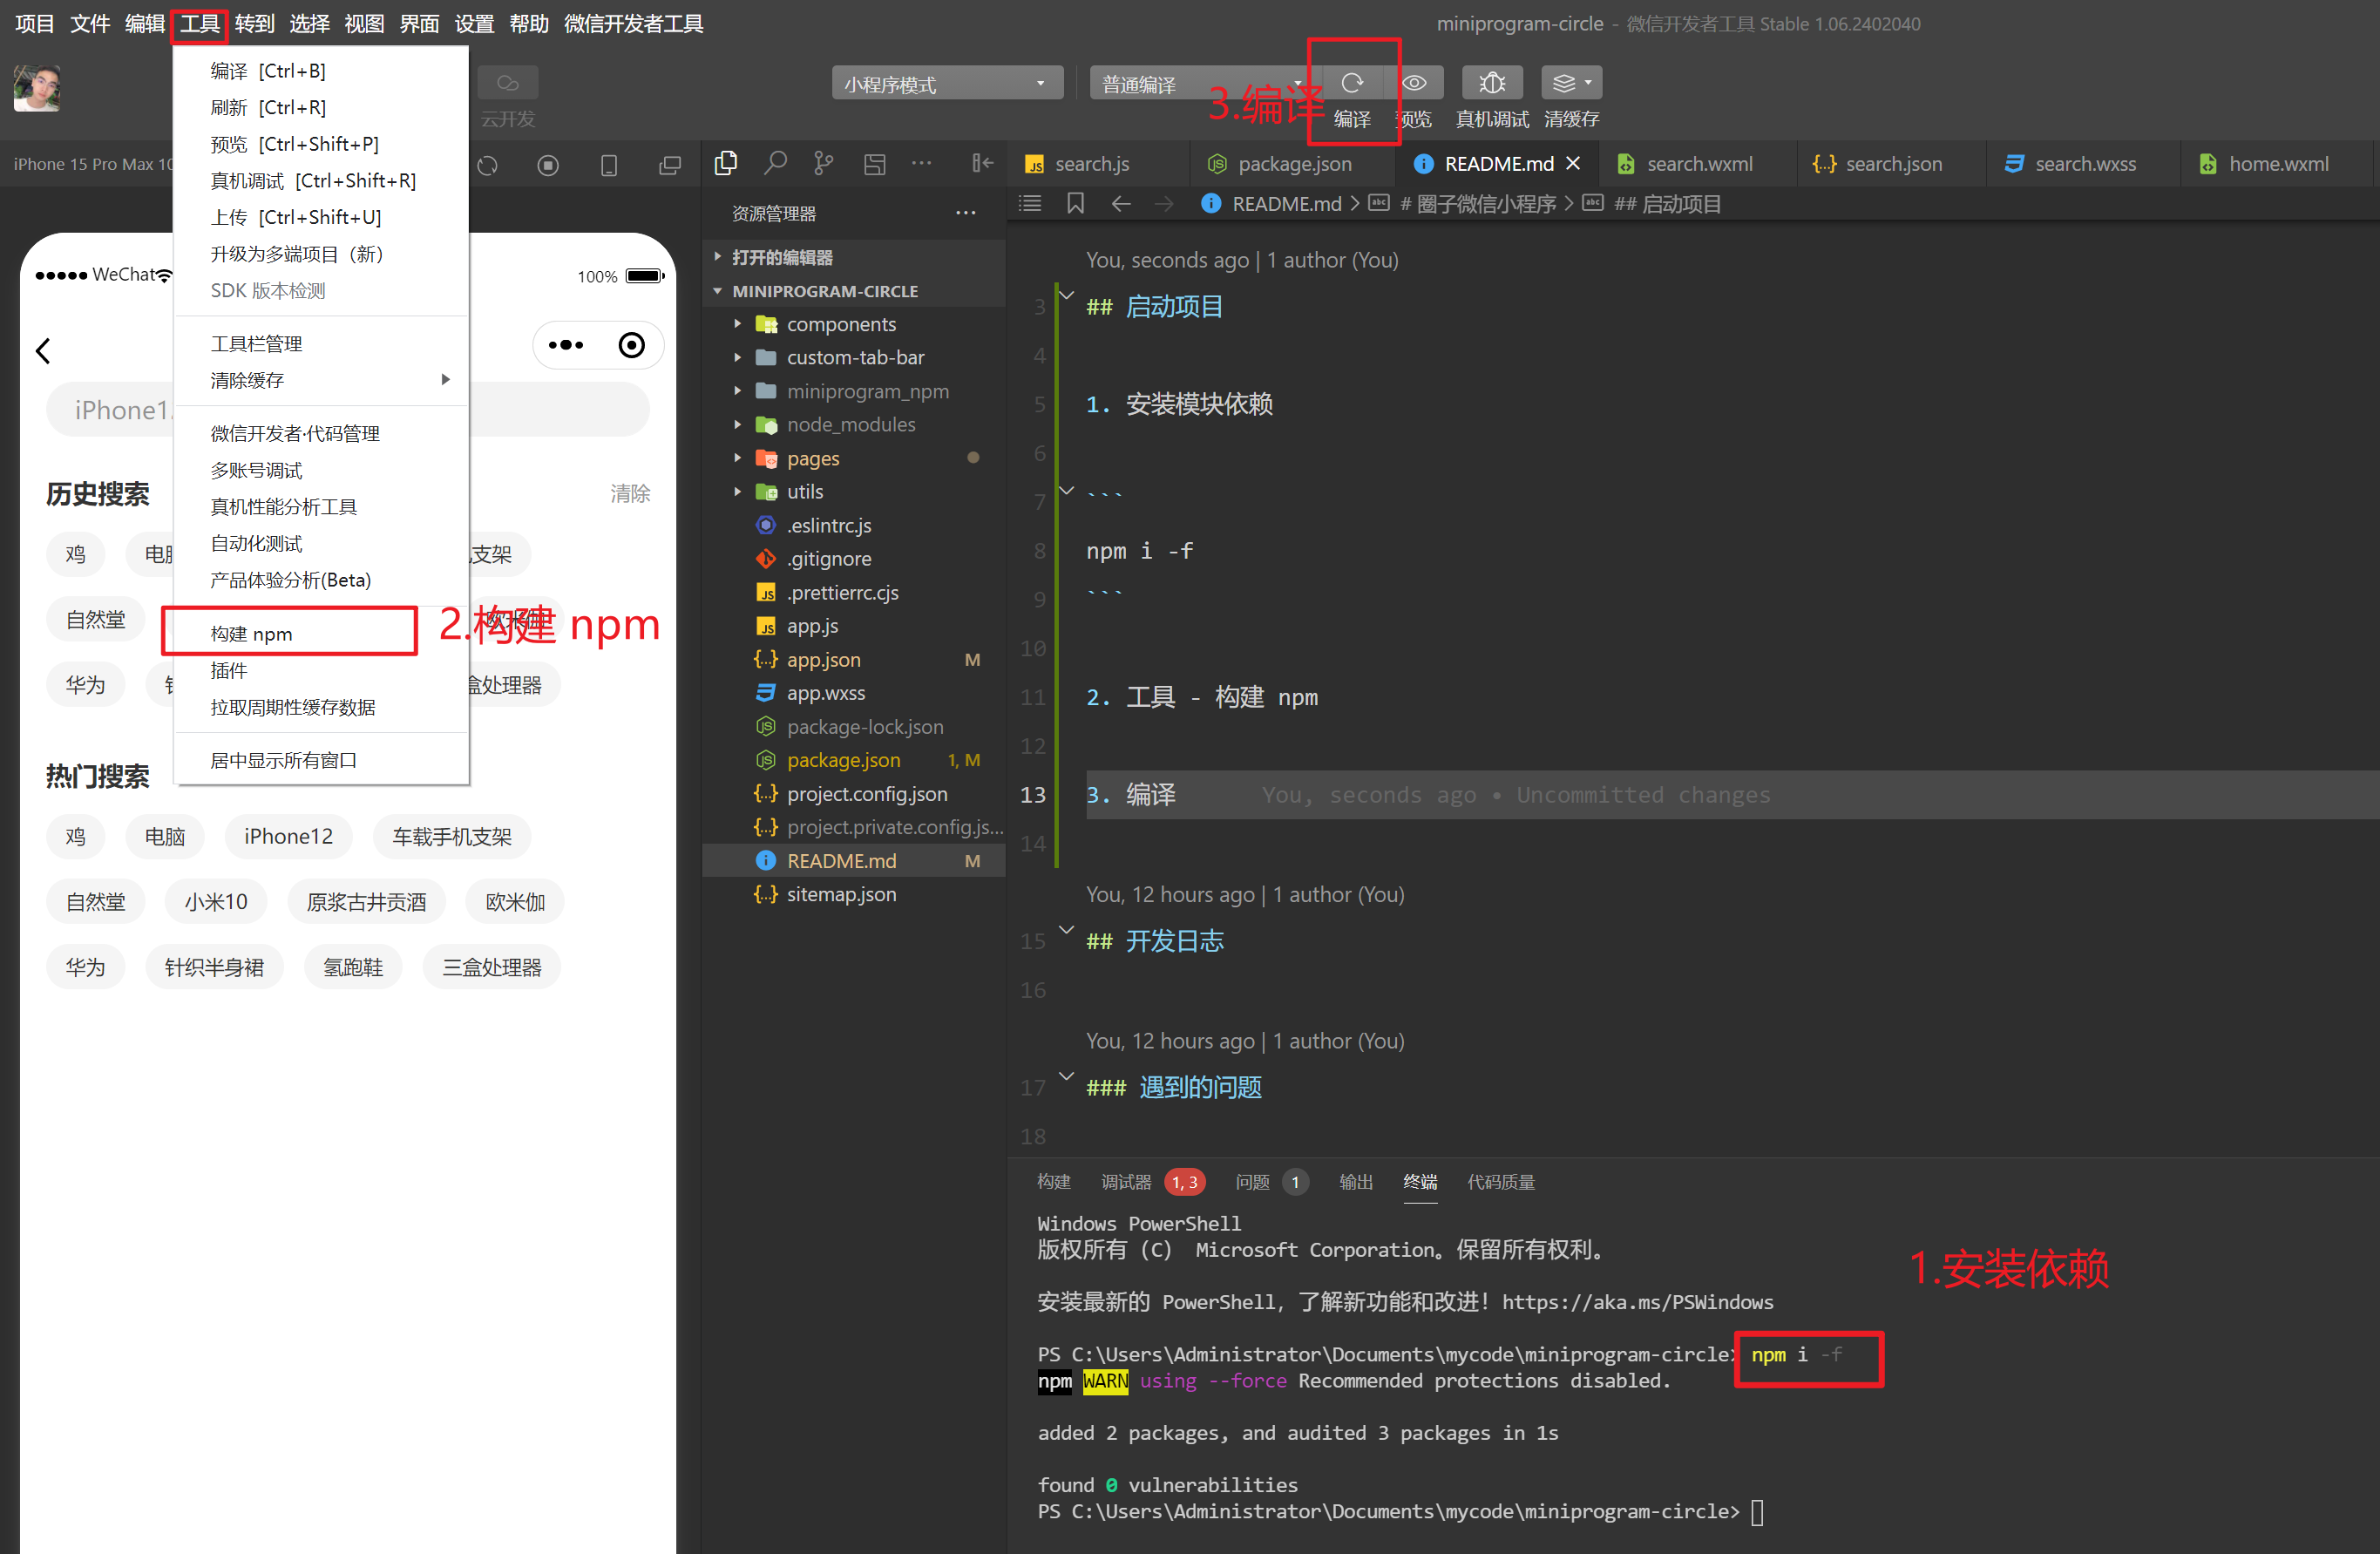2380x1554 pixels.
Task: Click the editor bookmark icon
Action: pyautogui.click(x=1076, y=204)
